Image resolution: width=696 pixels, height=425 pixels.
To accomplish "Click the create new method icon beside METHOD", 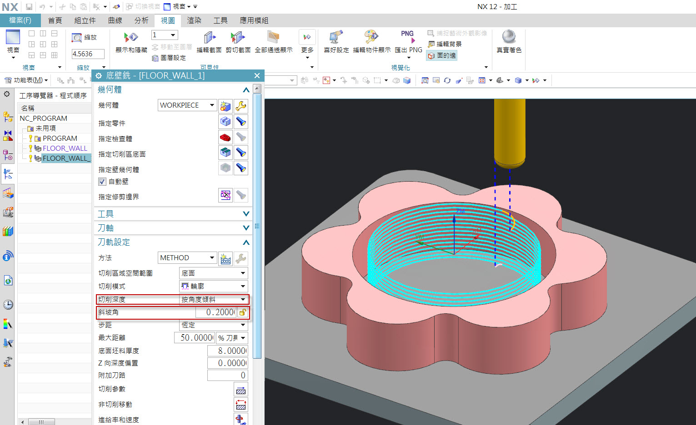I will (225, 258).
